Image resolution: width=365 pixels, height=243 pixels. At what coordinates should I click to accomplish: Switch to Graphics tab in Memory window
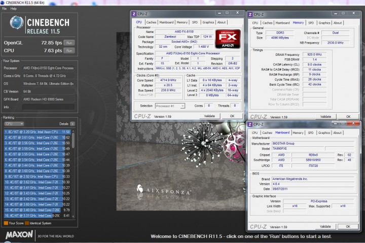click(324, 23)
